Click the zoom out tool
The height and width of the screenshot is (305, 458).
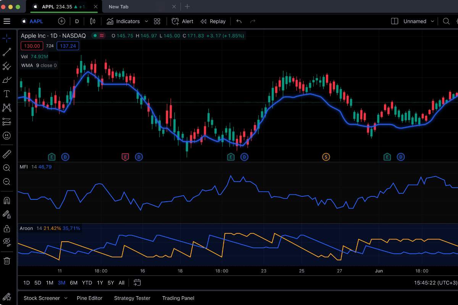pyautogui.click(x=6, y=182)
